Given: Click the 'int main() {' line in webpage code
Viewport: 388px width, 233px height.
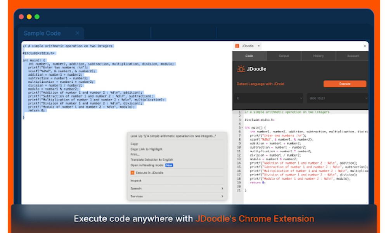Looking at the screenshot, I should pyautogui.click(x=34, y=60).
